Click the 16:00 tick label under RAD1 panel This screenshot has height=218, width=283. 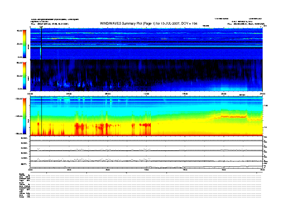click(x=185, y=94)
